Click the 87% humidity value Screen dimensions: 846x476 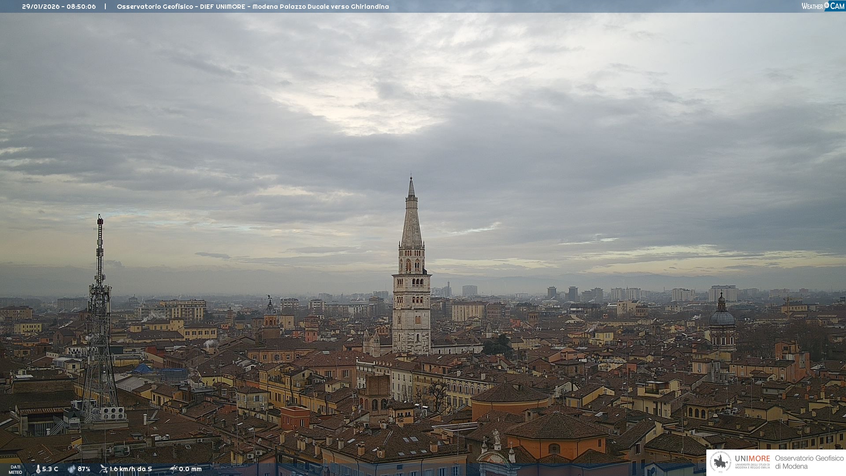[x=84, y=469]
